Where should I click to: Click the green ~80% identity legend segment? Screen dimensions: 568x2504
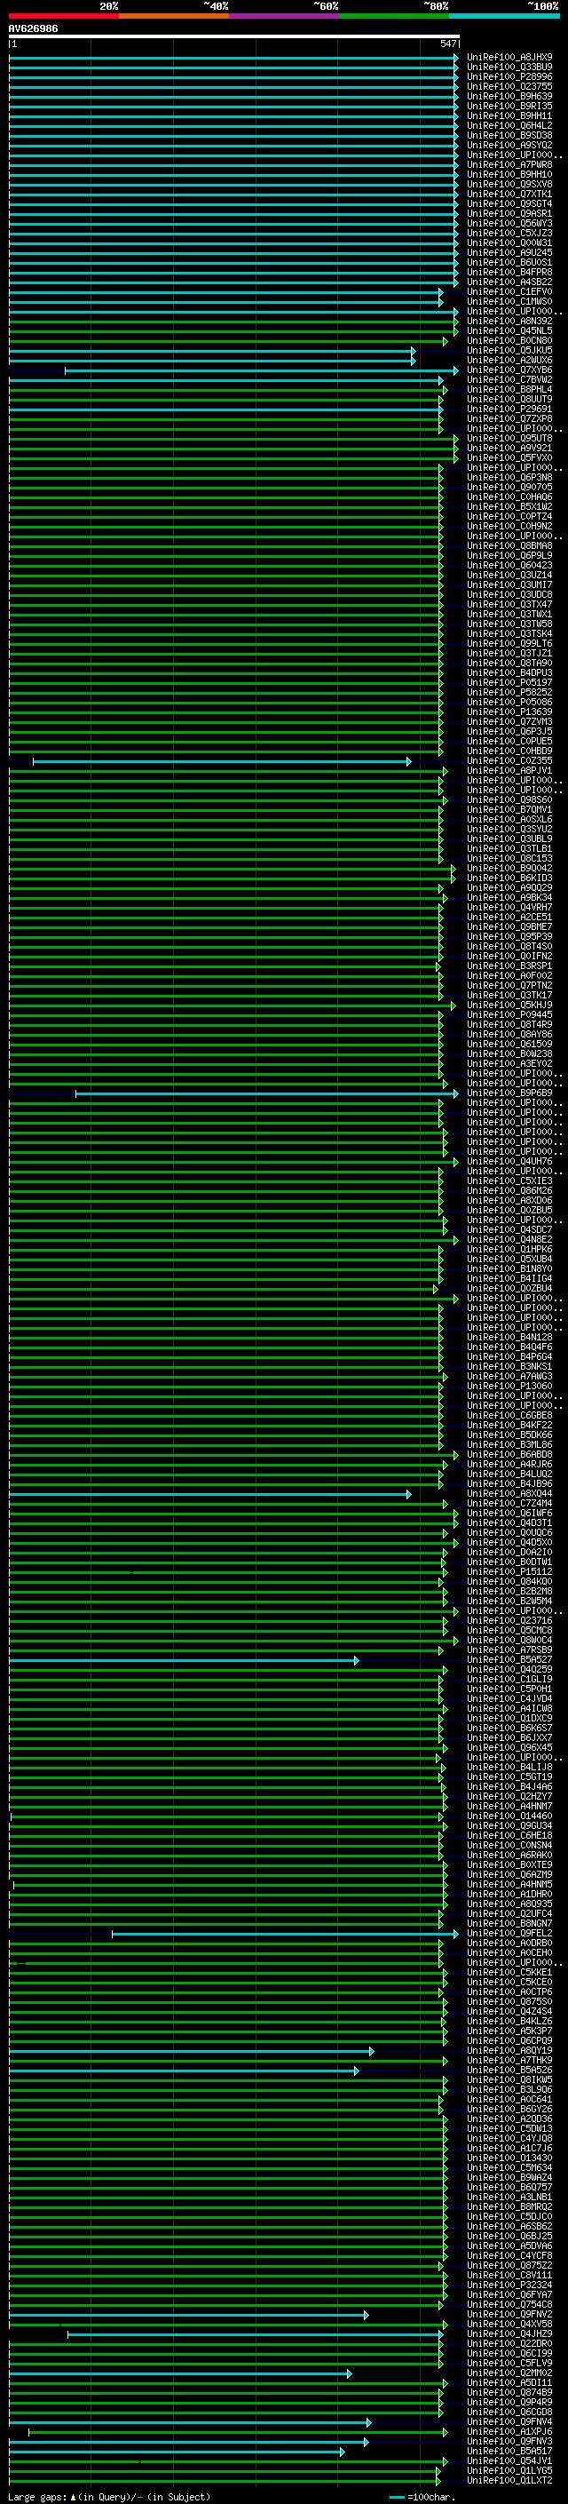pyautogui.click(x=394, y=16)
